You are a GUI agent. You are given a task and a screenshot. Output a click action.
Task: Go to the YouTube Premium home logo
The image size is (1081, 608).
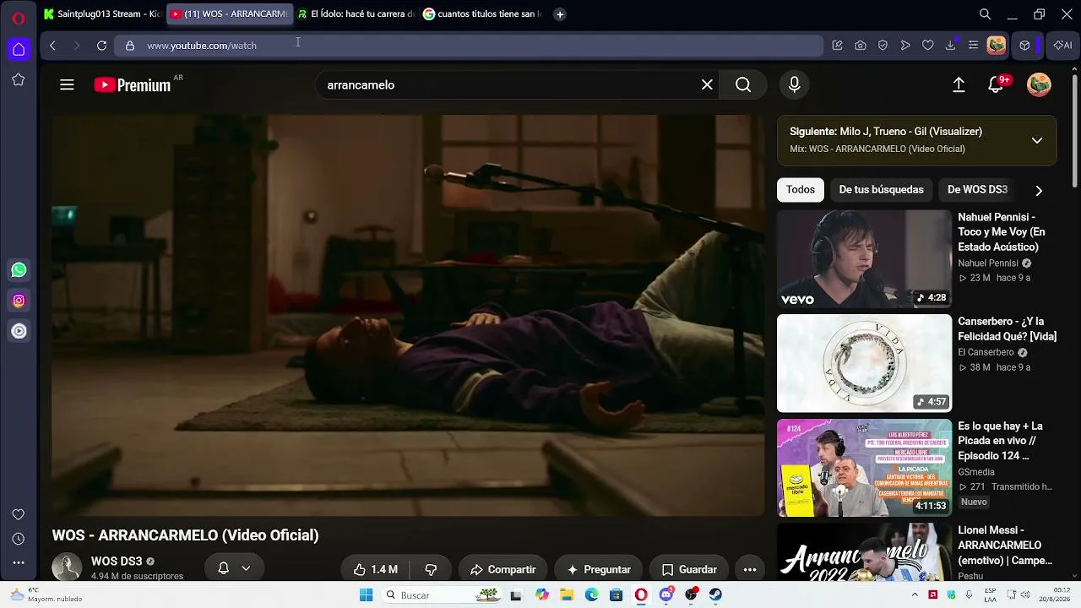pos(133,84)
